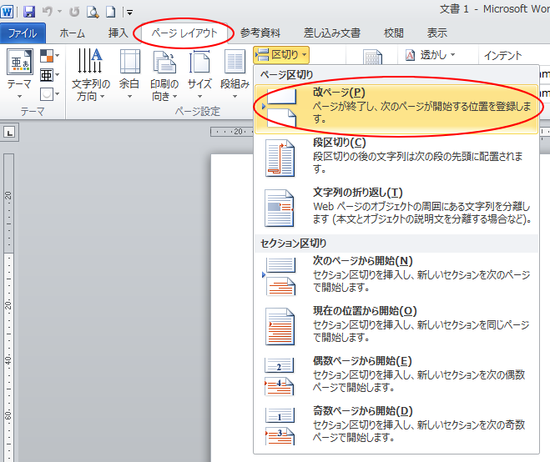Screen dimensions: 550x462
Task: Open the 余白 margins menu
Action: (x=129, y=75)
